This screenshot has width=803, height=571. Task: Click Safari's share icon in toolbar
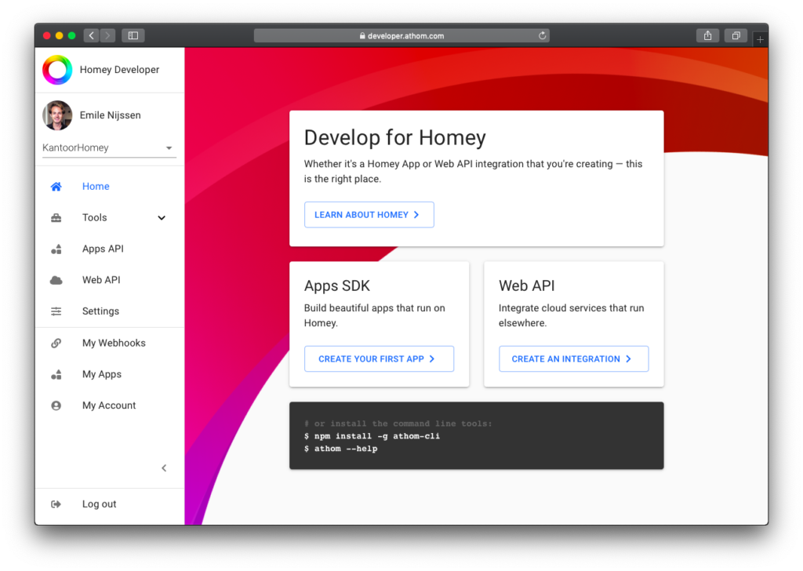tap(707, 35)
